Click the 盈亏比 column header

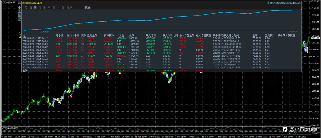(x=269, y=35)
